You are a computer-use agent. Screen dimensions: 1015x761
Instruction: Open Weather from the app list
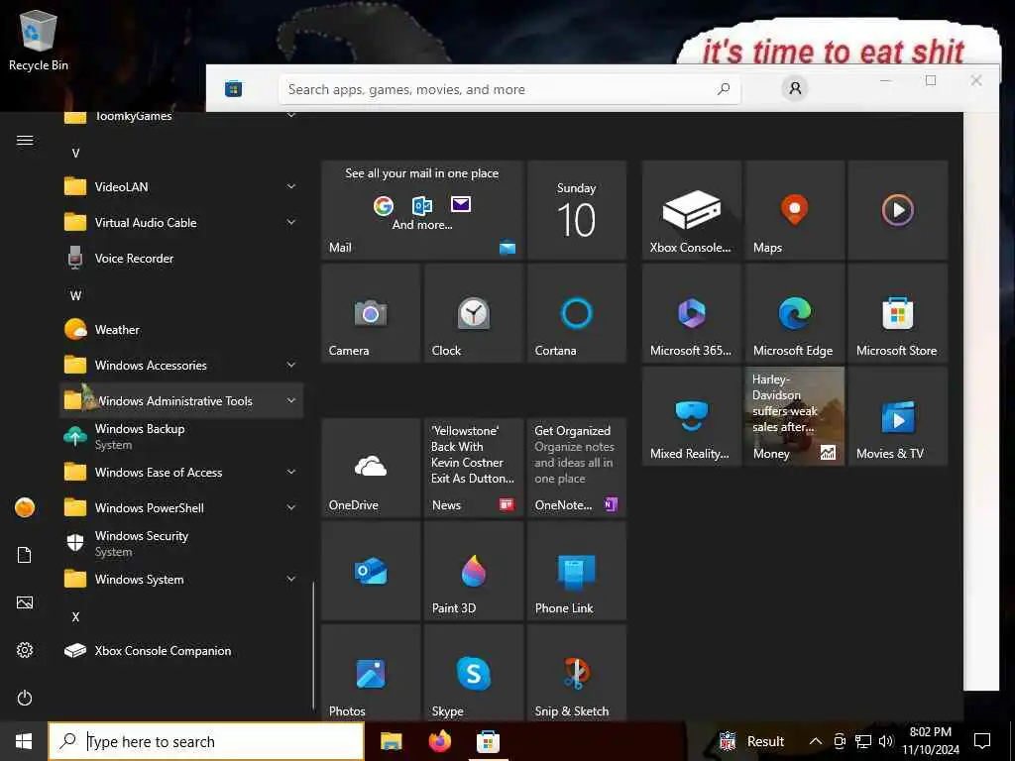181,329
